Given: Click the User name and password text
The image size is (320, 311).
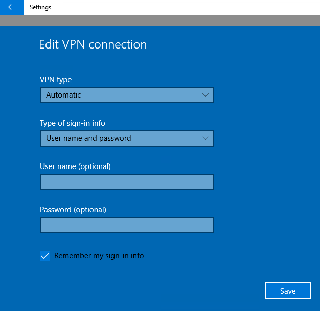Looking at the screenshot, I should 88,138.
